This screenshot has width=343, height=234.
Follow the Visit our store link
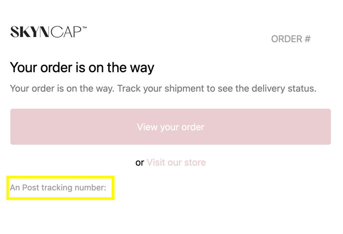176,162
